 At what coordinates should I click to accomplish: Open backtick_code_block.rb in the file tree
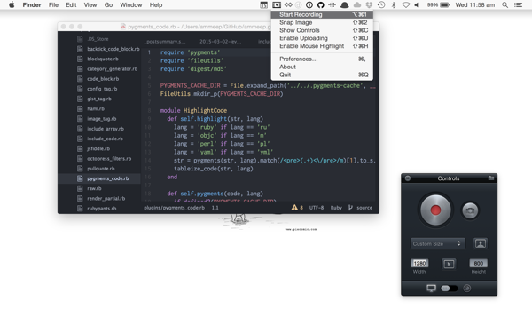click(x=113, y=49)
